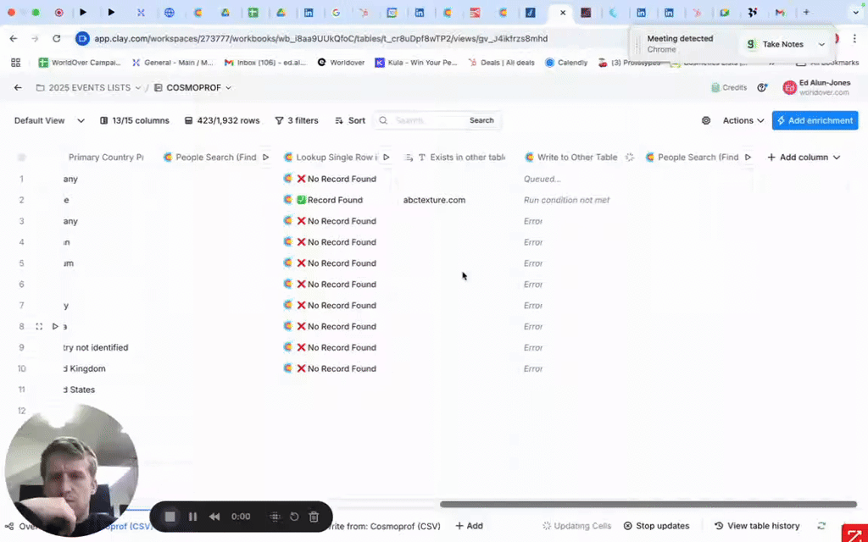
Task: Run row 8 with the play icon
Action: point(55,327)
